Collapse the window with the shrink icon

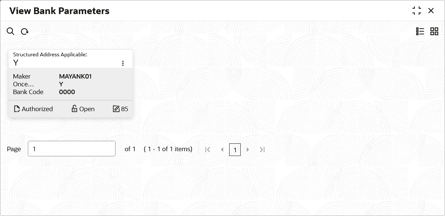[x=417, y=11]
